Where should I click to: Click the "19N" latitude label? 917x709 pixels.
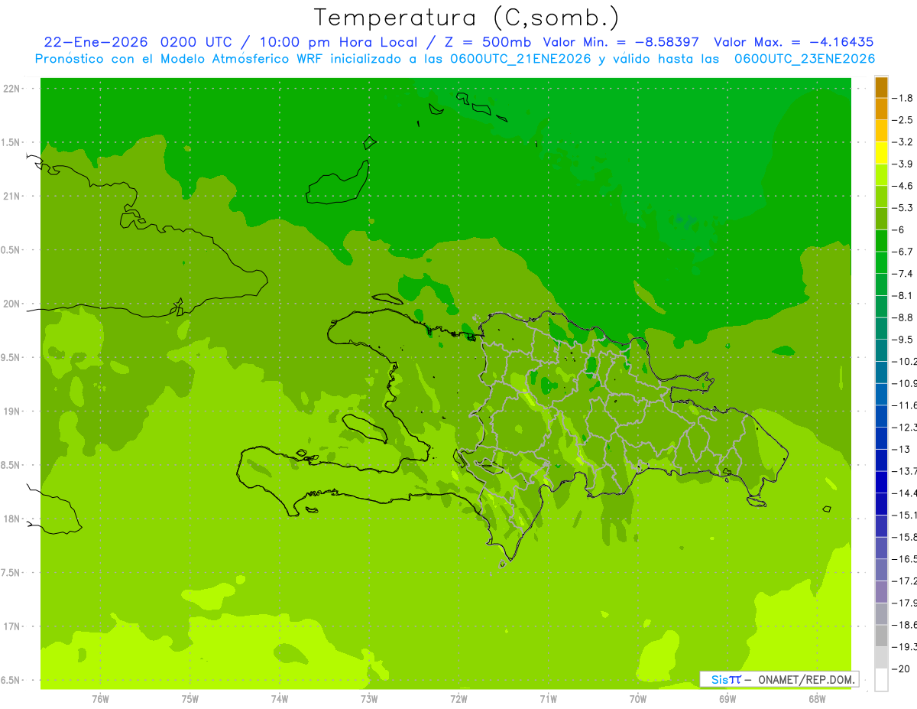[x=12, y=411]
